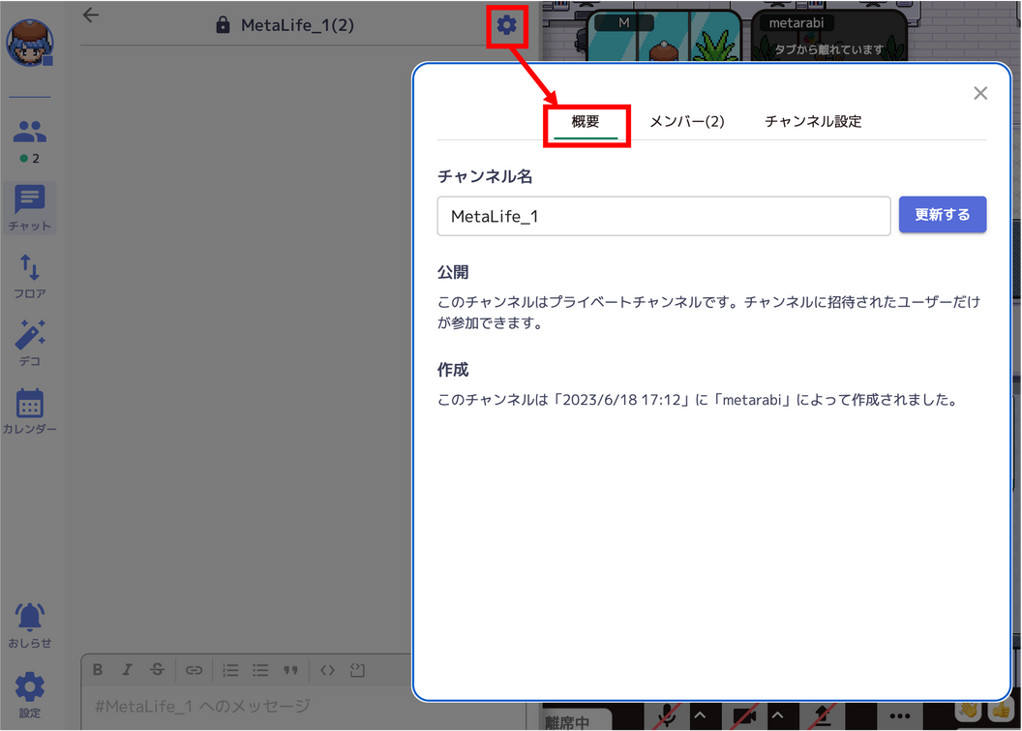
Task: Switch to チャンネル設定 tab
Action: pyautogui.click(x=813, y=122)
